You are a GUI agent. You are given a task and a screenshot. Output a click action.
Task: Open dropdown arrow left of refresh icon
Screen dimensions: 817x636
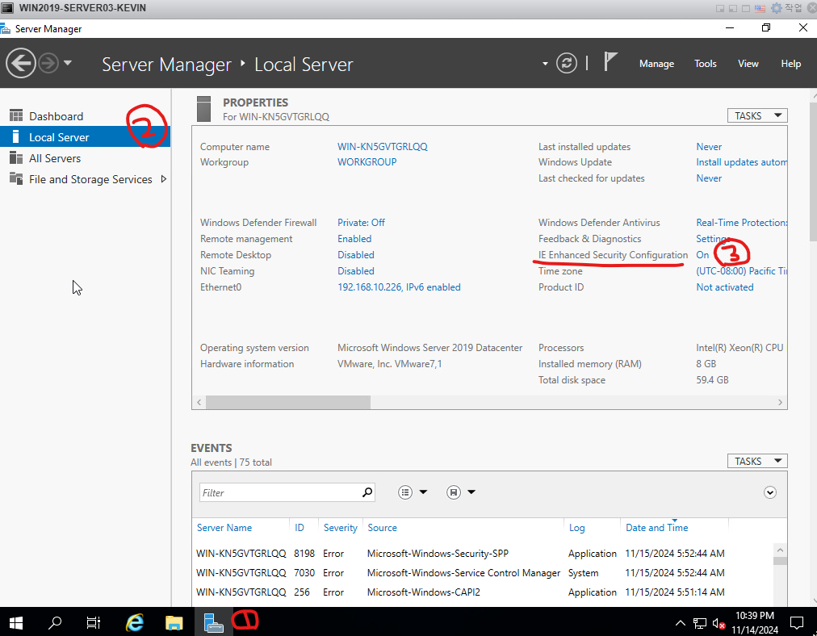point(545,64)
